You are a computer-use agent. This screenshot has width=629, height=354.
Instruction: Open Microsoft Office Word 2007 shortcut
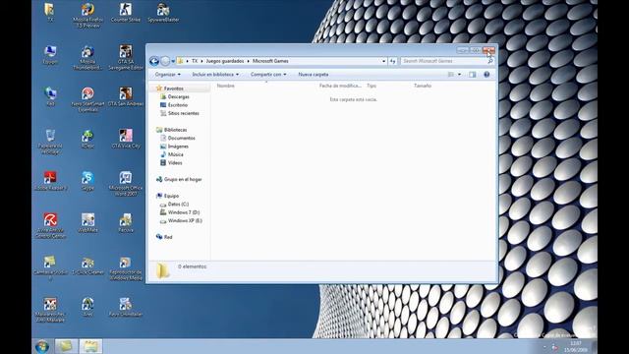[125, 184]
